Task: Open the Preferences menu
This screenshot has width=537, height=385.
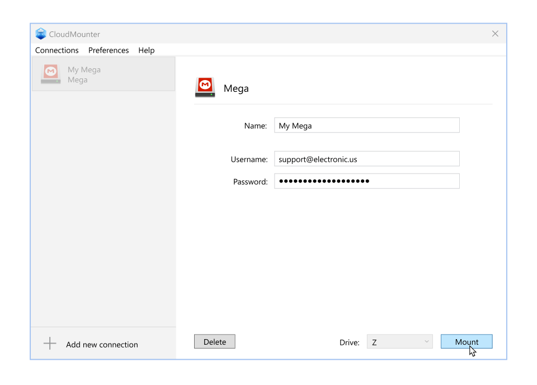Action: [x=109, y=50]
